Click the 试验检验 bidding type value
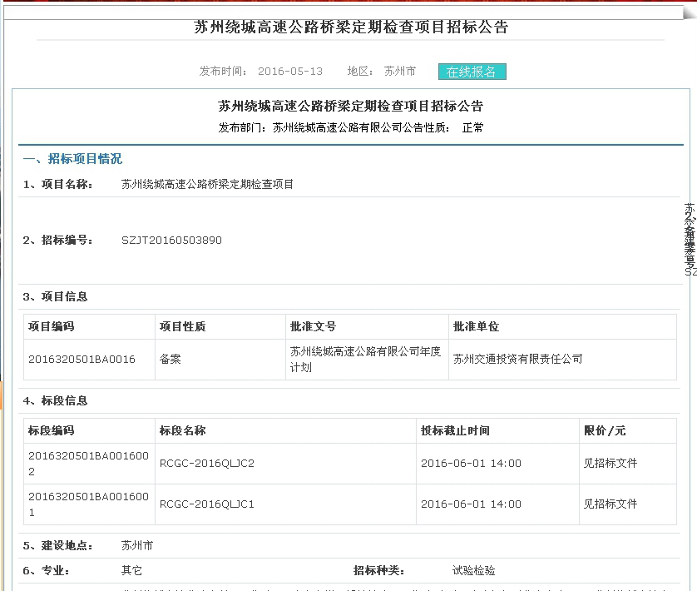Screen dimensions: 697x591 click(x=473, y=571)
